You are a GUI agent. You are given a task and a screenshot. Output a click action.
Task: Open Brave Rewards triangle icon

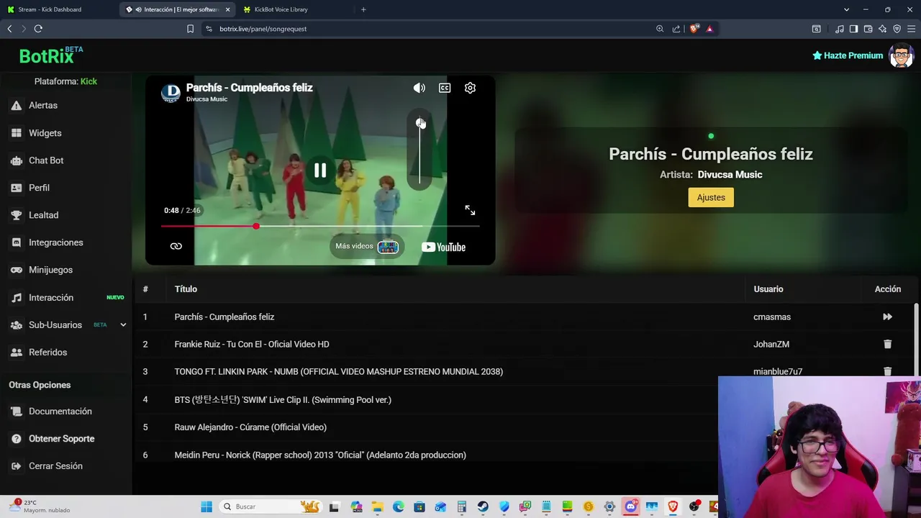coord(709,29)
